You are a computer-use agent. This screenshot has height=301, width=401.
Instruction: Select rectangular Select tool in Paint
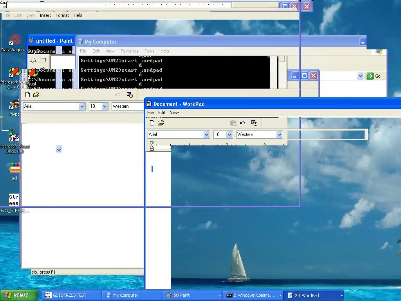click(x=43, y=60)
